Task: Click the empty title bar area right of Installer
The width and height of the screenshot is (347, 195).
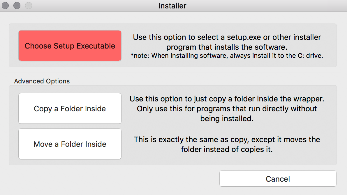Action: [x=265, y=6]
